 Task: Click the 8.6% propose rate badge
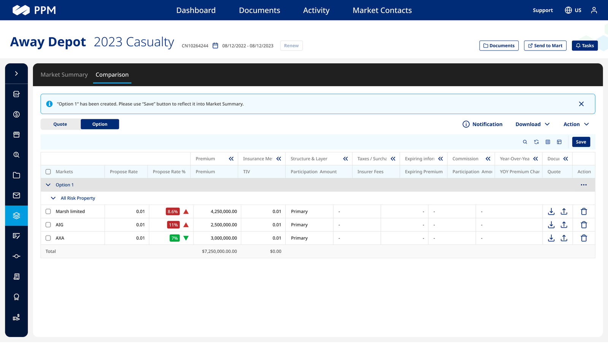pos(173,212)
